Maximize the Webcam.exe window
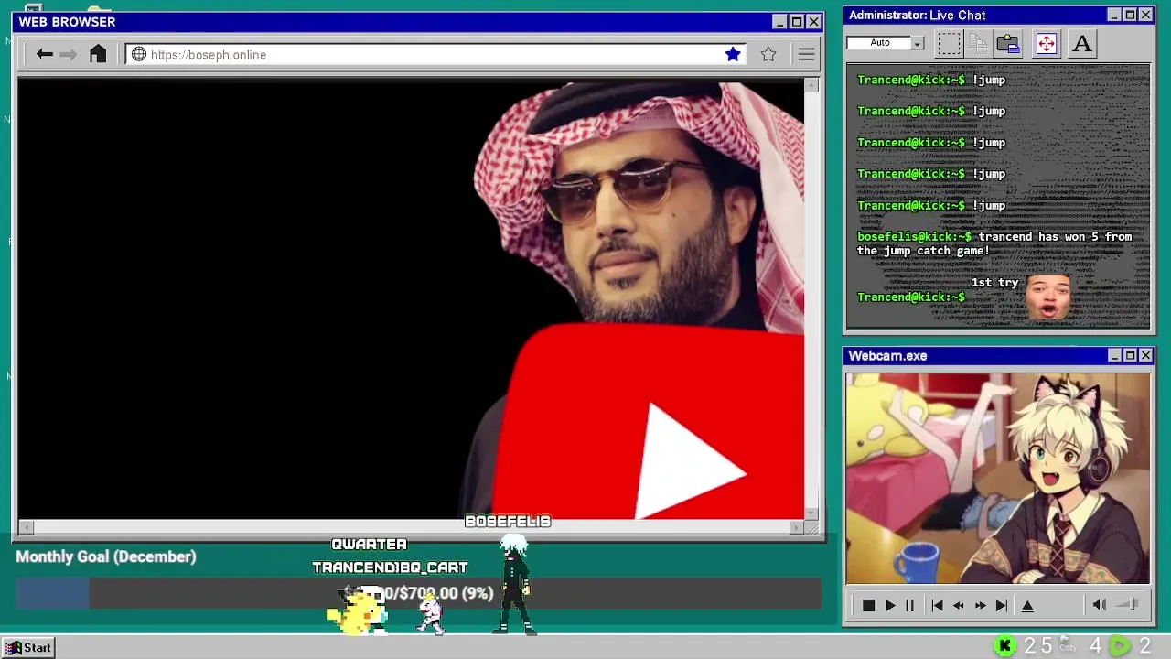Screen dimensions: 1171x659 coord(1130,355)
